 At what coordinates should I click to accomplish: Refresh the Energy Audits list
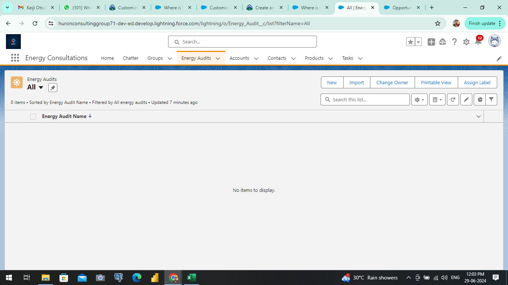point(453,99)
